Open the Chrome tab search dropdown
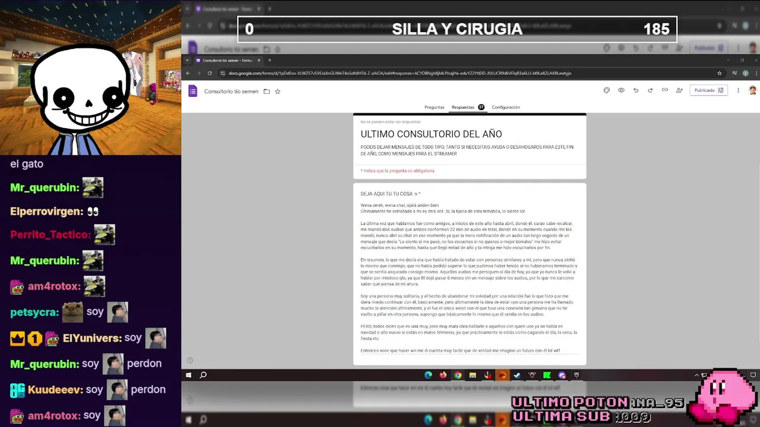 pyautogui.click(x=188, y=60)
